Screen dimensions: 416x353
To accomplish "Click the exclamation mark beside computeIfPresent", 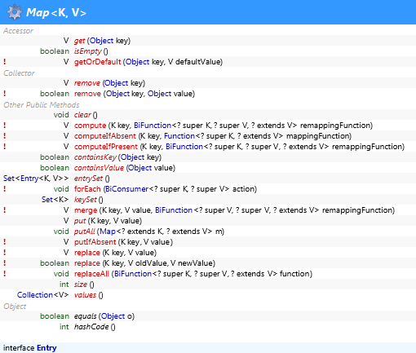I will click(x=5, y=147).
